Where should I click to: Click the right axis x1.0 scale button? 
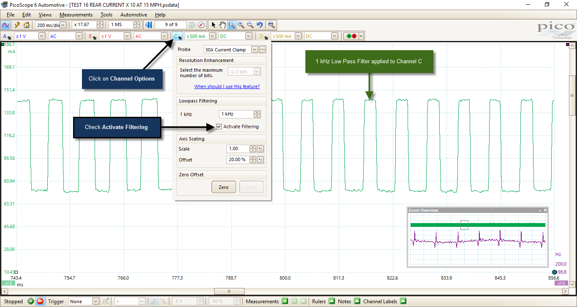pyautogui.click(x=562, y=283)
